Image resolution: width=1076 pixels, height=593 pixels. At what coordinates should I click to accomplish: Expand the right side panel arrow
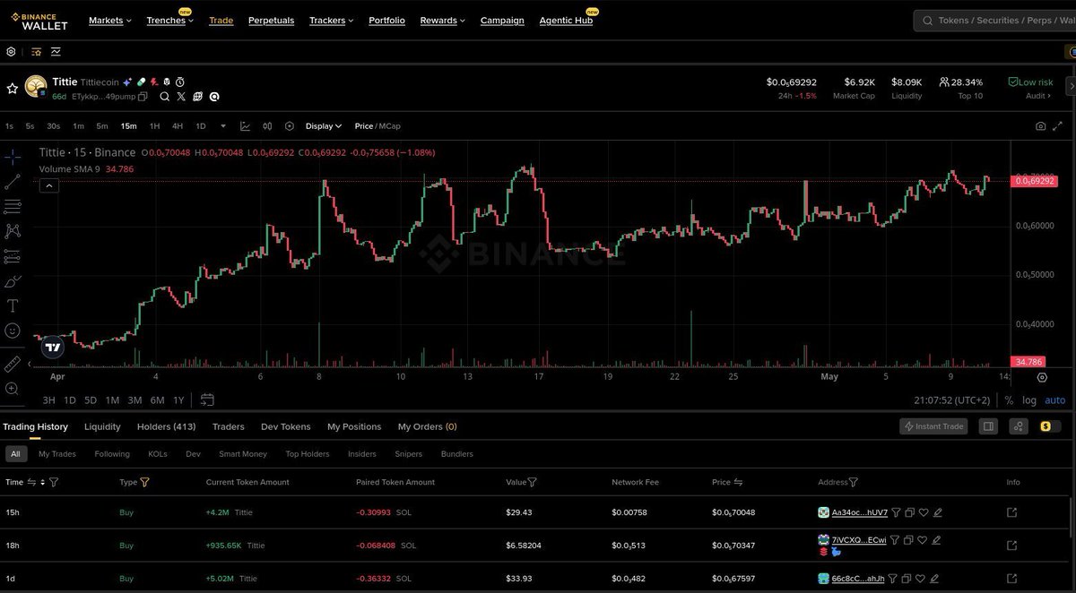tap(1071, 85)
